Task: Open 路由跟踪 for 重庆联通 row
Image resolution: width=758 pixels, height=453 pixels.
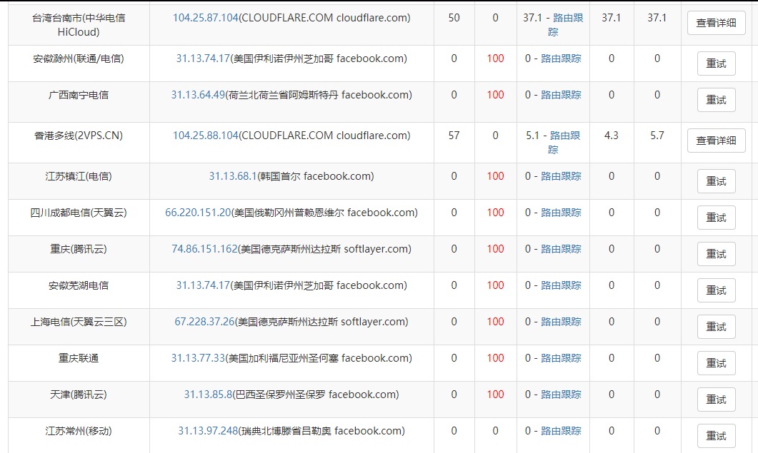Action: (x=562, y=357)
